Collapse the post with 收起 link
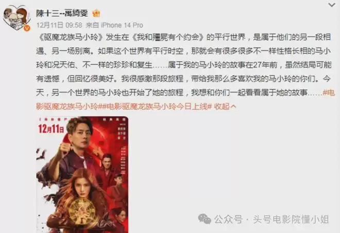Image resolution: width=340 pixels, height=233 pixels. coord(225,106)
